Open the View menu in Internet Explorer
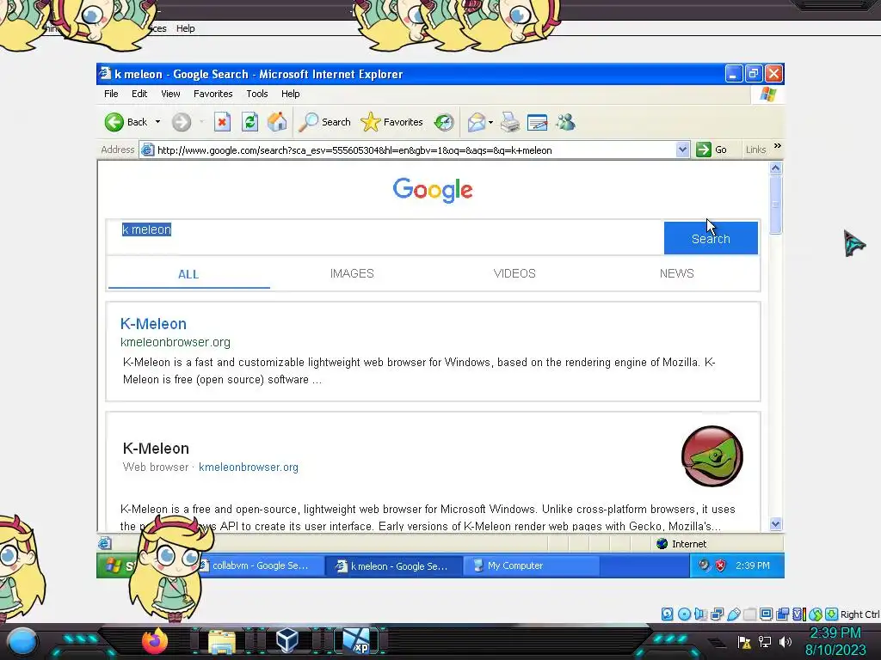 [x=170, y=94]
